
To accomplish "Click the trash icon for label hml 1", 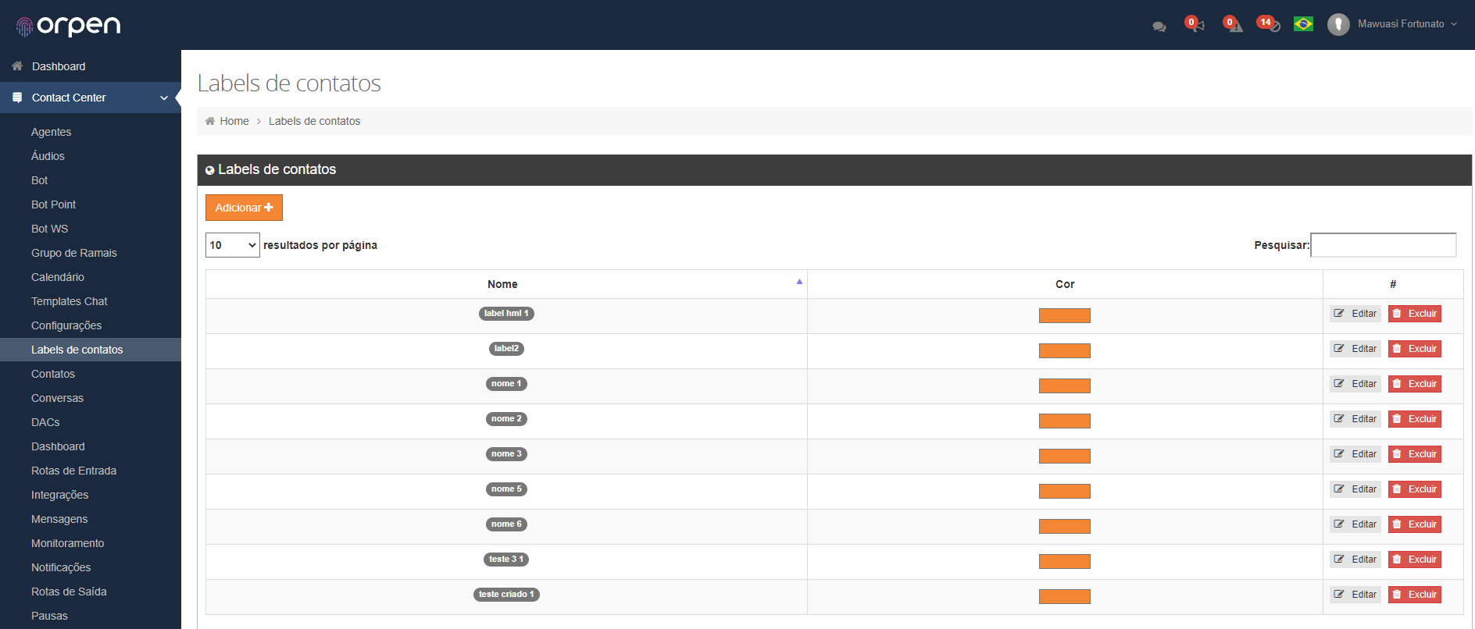I will [x=1397, y=314].
